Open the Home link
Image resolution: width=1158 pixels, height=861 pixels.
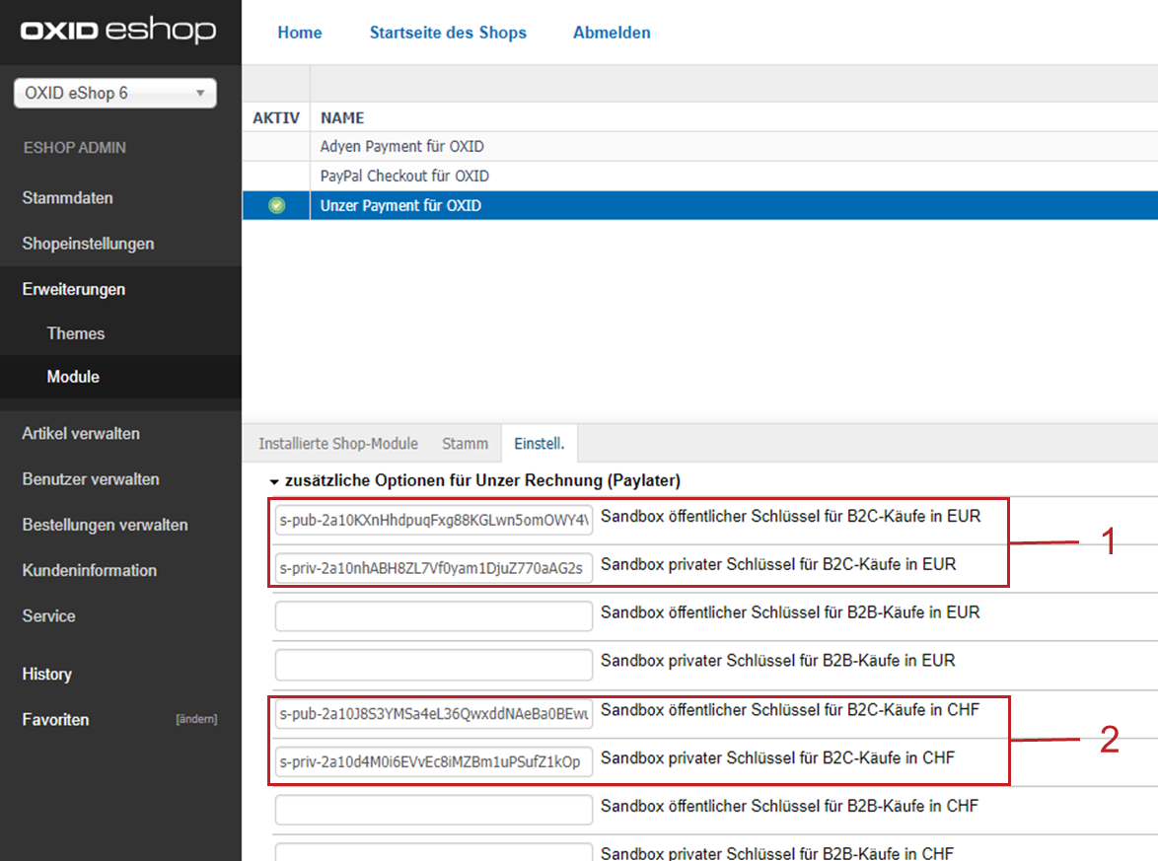coord(300,33)
